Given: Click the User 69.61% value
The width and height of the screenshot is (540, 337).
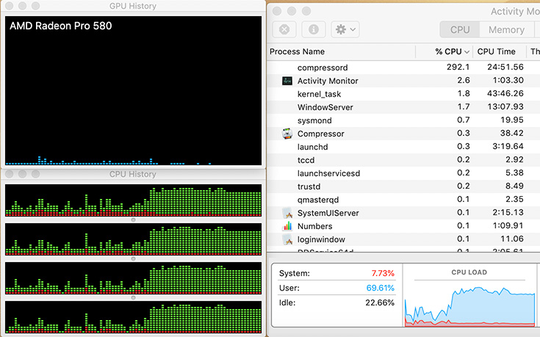Looking at the screenshot, I should [x=381, y=288].
